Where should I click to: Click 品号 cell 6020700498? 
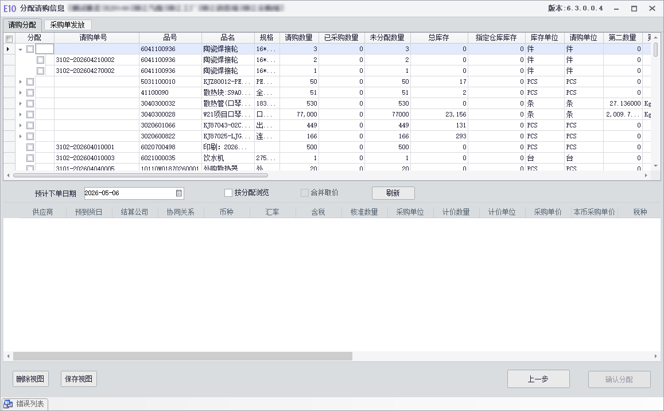pyautogui.click(x=170, y=147)
